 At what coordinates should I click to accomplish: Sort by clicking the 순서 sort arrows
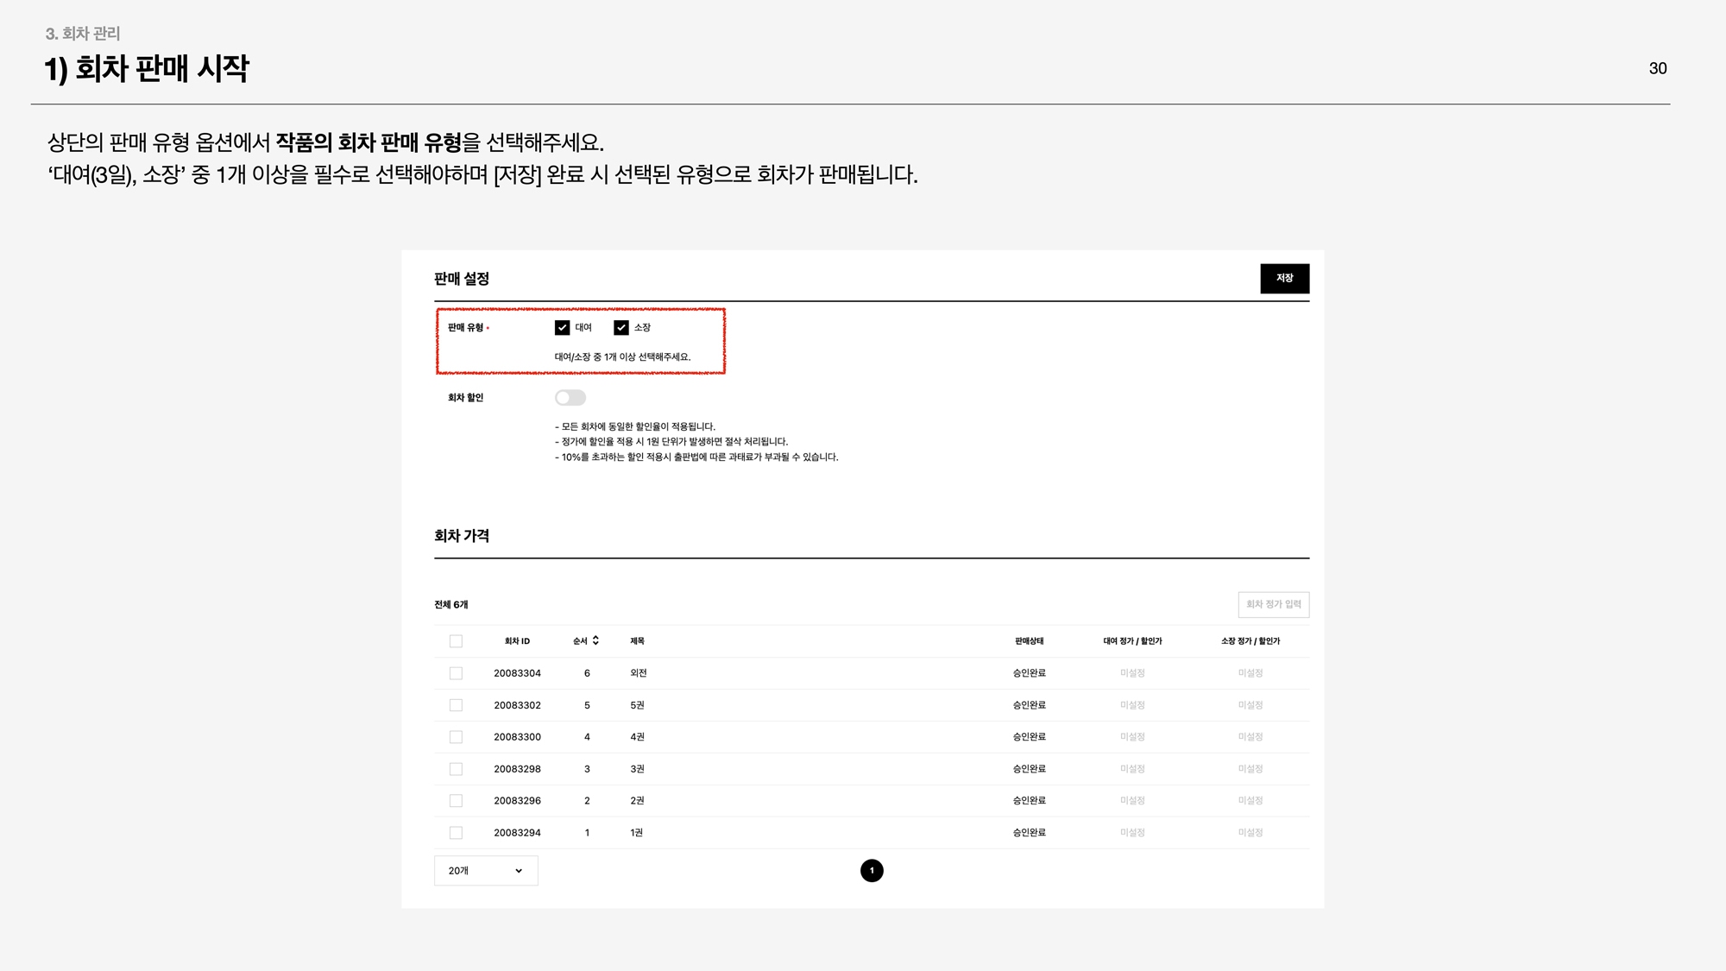click(x=595, y=641)
